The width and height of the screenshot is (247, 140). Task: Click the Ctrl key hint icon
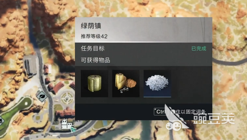click(x=161, y=112)
